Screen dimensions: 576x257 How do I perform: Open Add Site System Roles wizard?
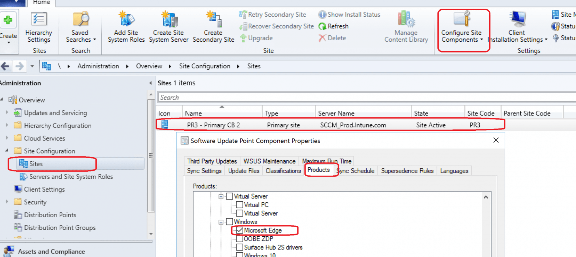click(x=126, y=20)
